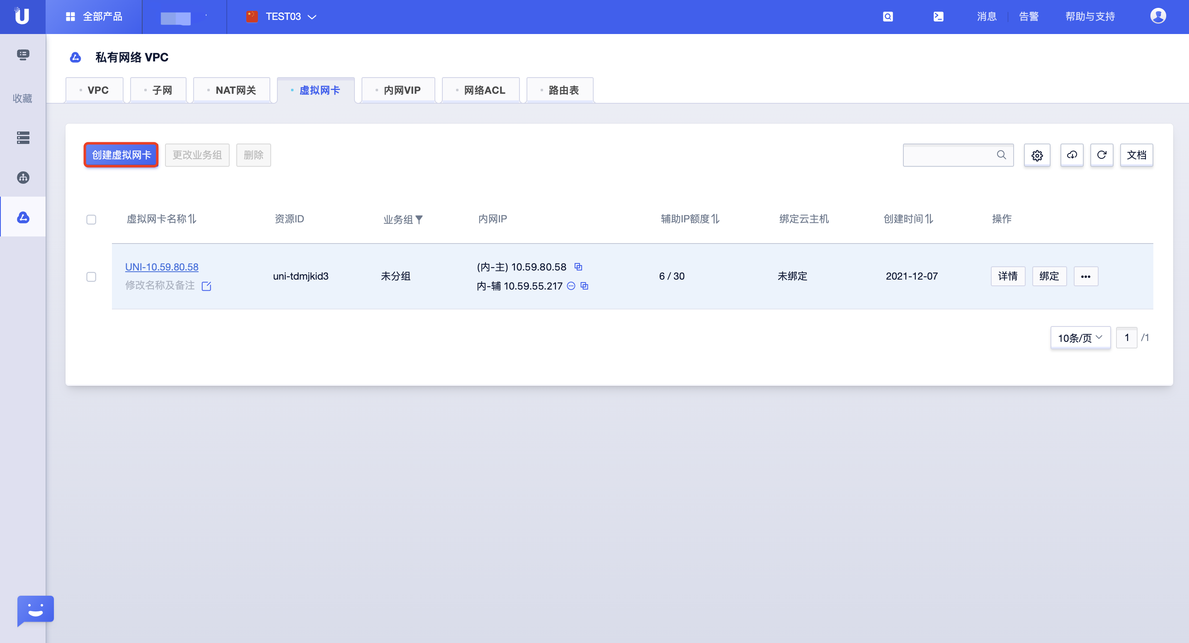
Task: Refresh the list with reload icon
Action: click(1102, 155)
